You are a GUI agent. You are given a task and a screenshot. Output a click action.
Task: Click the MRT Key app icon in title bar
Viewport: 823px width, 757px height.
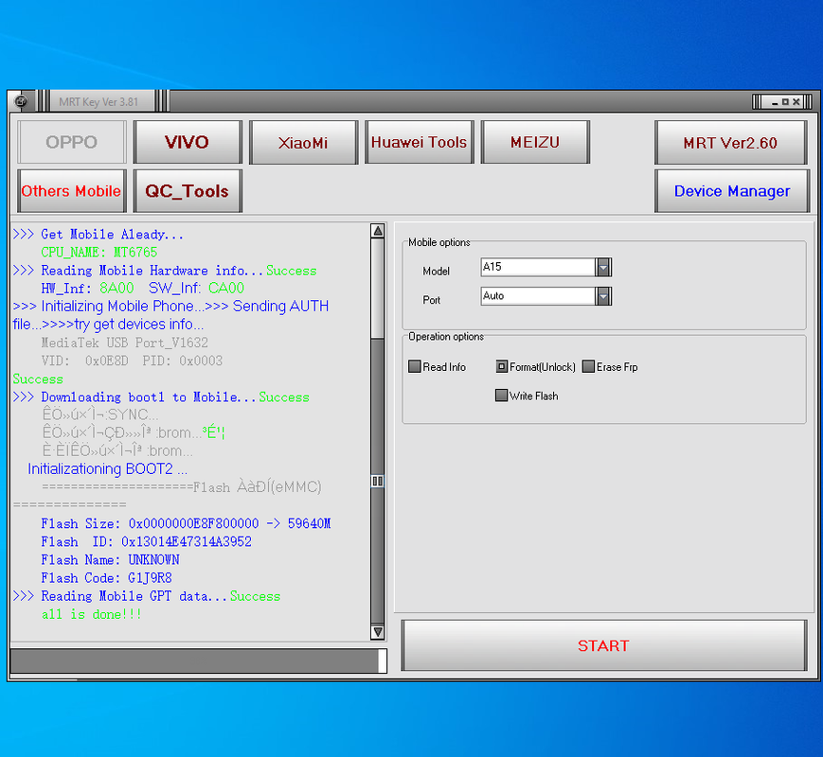(22, 101)
